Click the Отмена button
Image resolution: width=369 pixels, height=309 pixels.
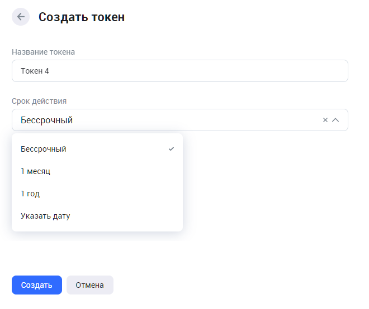(x=89, y=285)
